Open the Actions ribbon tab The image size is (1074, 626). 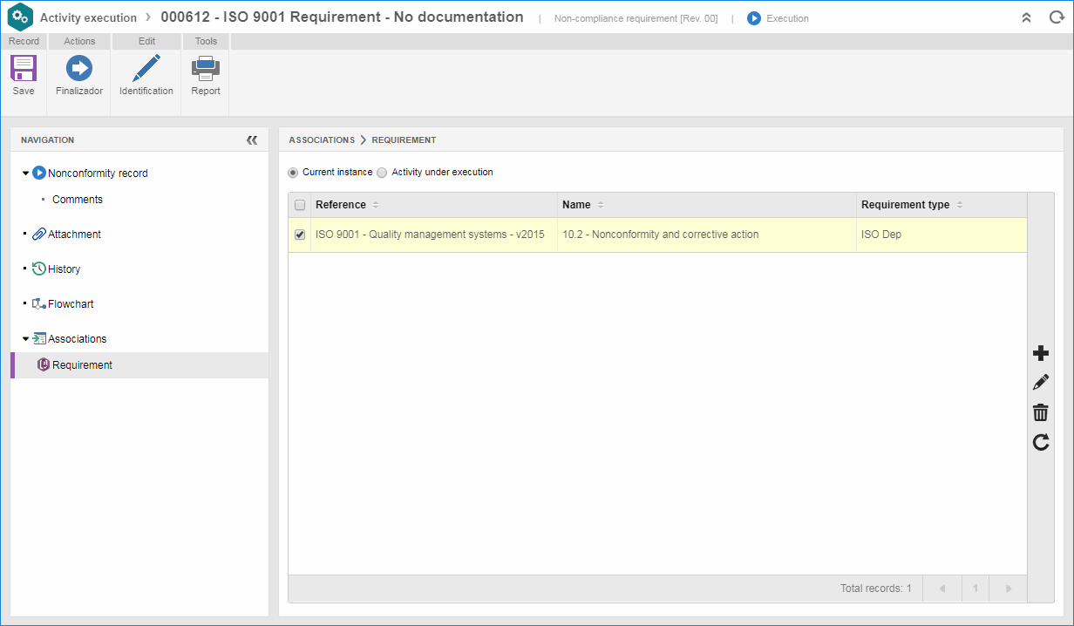(79, 41)
